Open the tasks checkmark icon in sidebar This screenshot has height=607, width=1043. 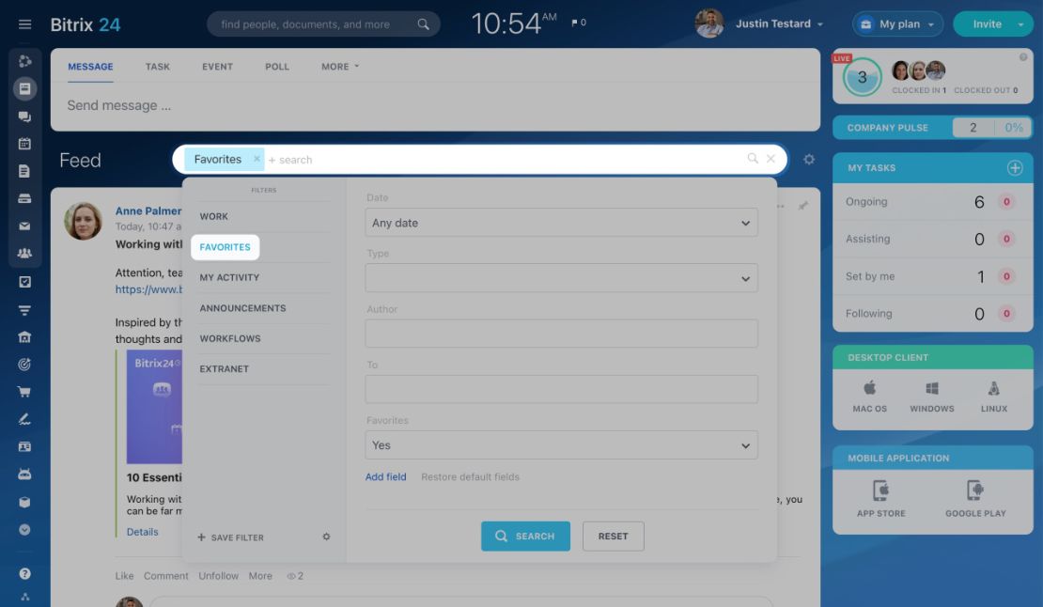[x=24, y=282]
